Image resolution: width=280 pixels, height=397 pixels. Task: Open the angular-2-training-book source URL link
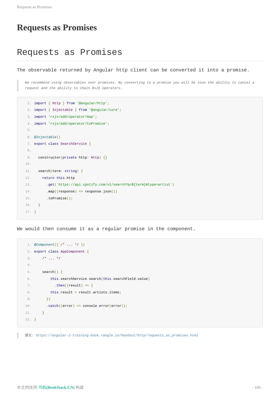(117, 336)
